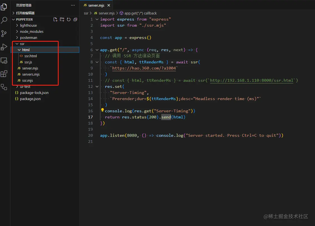
Task: Follow the 192.168.1.110:8000 link on line 11
Action: pyautogui.click(x=252, y=80)
